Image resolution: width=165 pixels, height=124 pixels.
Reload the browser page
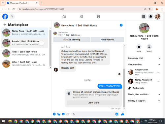pos(14,9)
